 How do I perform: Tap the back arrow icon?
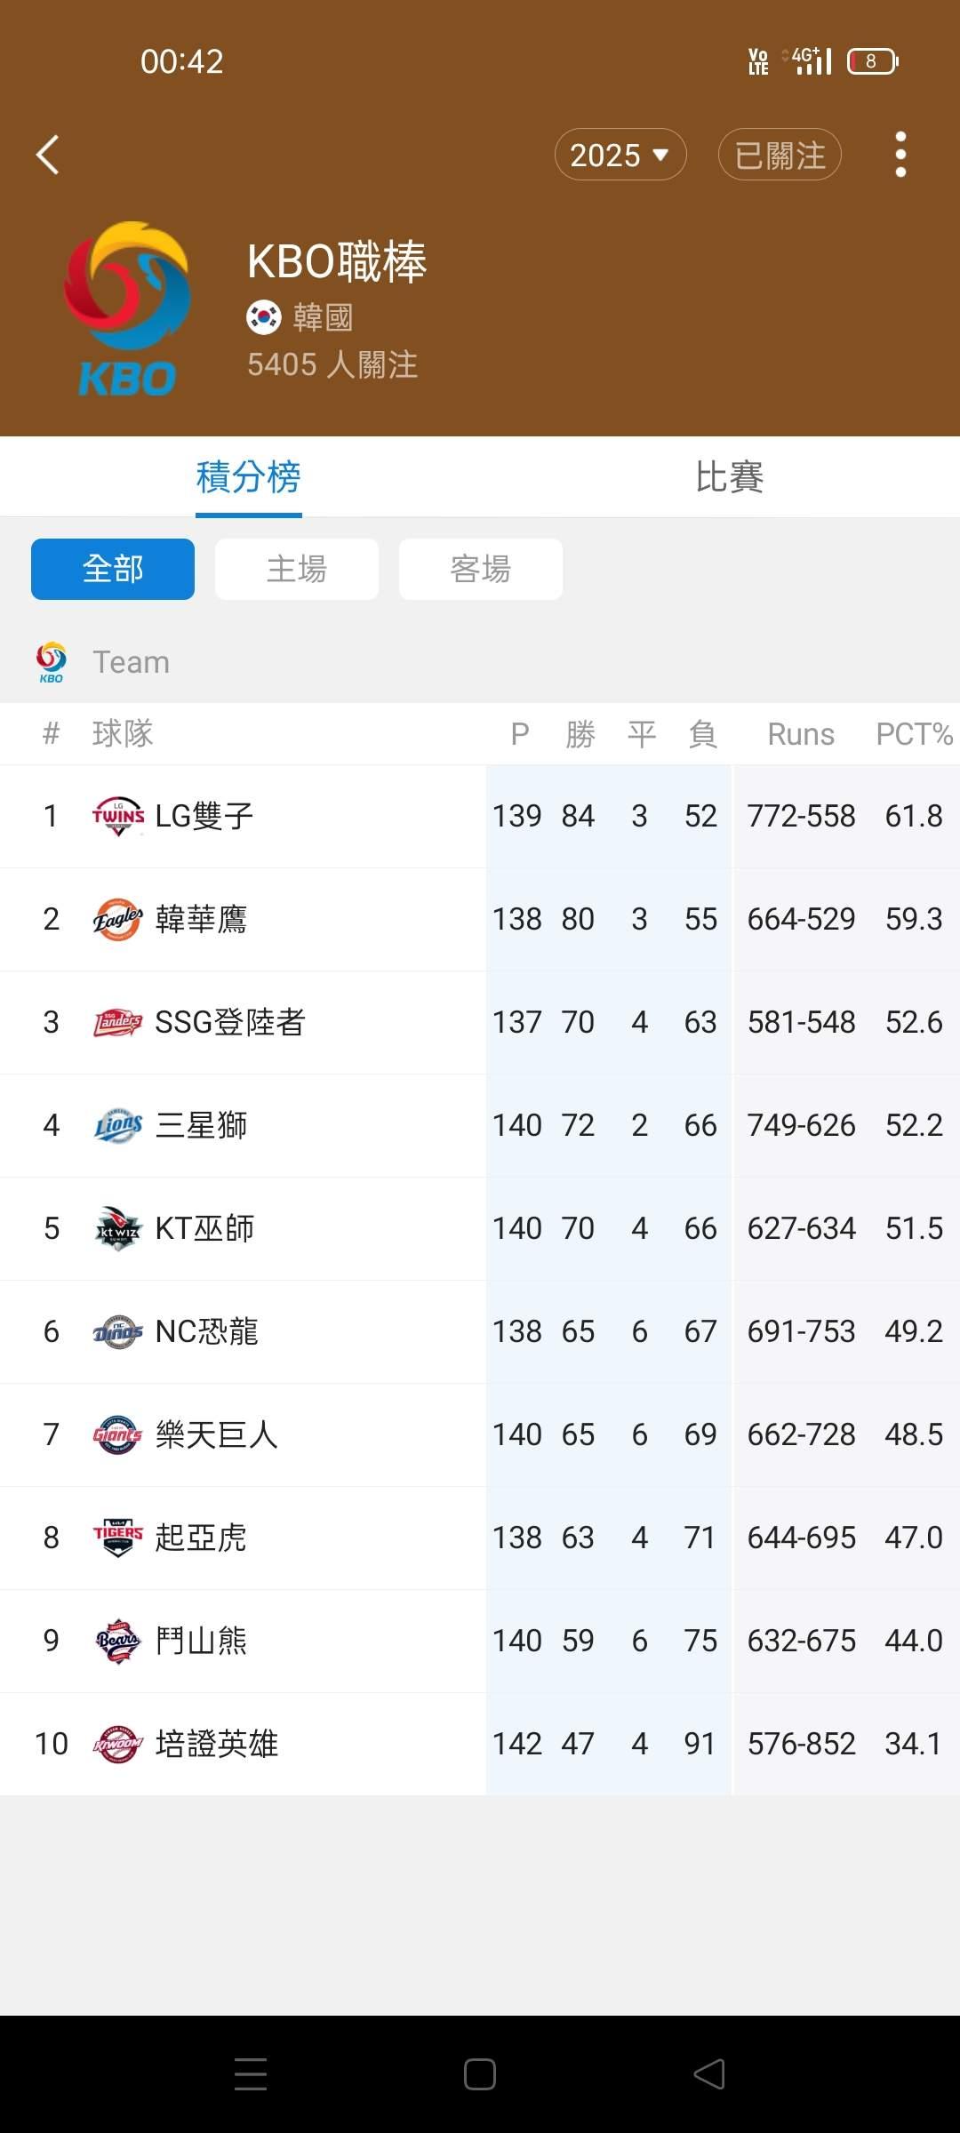pyautogui.click(x=47, y=155)
